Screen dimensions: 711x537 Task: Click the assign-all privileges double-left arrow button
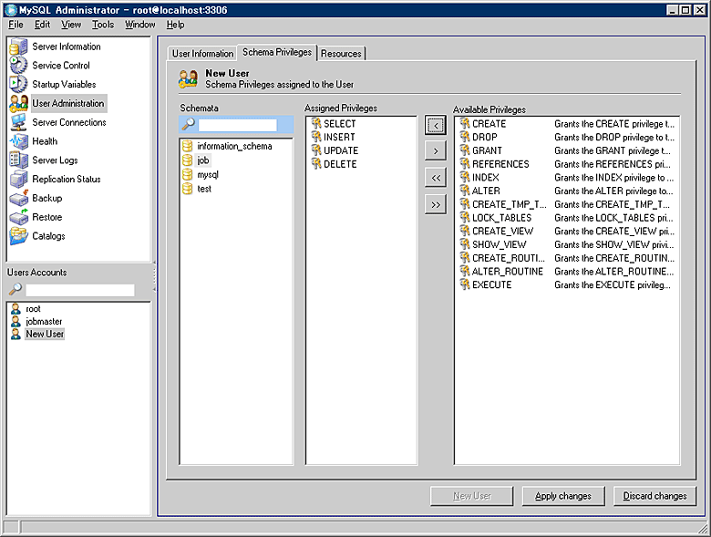436,178
